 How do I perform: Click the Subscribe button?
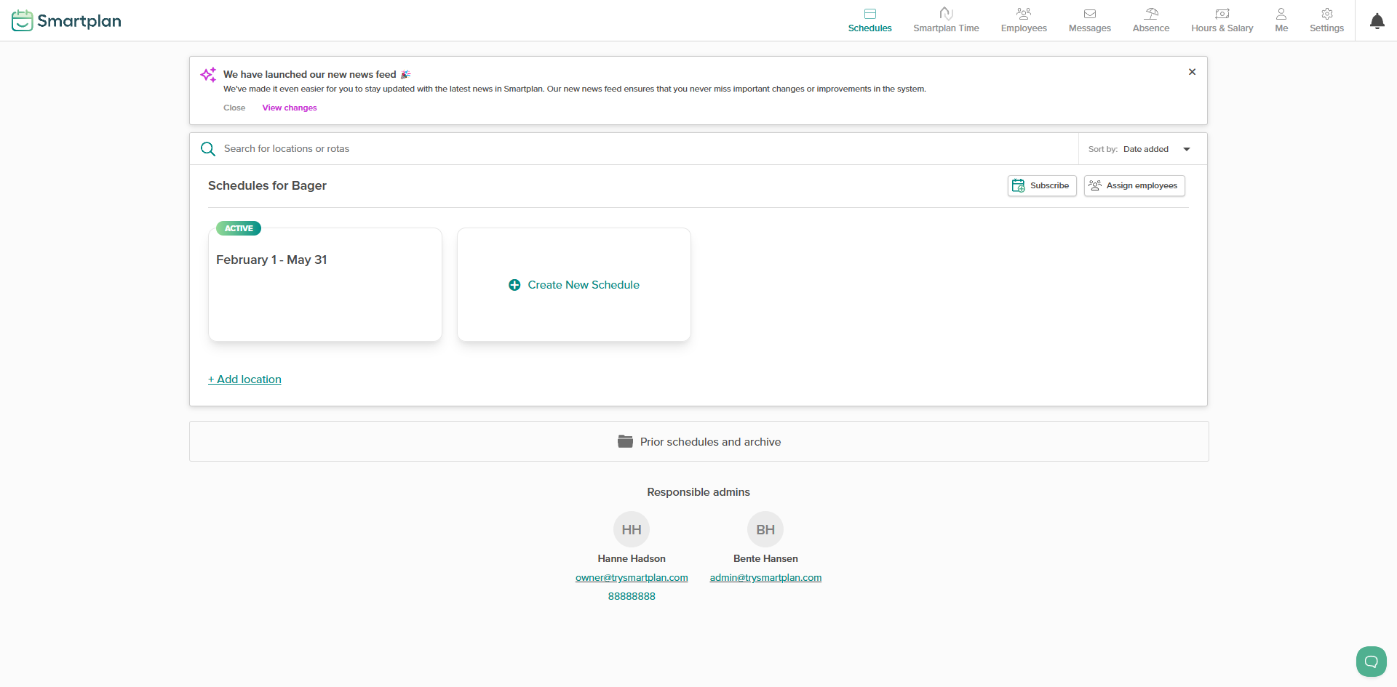tap(1041, 185)
